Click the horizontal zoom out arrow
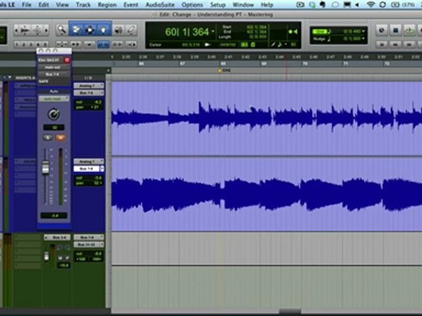The width and height of the screenshot is (422, 316). [x=16, y=30]
